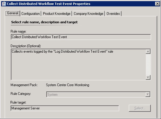The height and width of the screenshot is (119, 161).
Task: Click the dialog title bar text
Action: pos(49,4)
